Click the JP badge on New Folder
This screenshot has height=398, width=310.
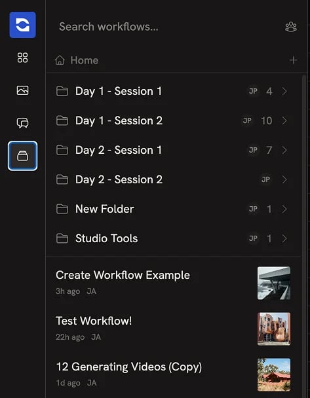click(x=253, y=209)
